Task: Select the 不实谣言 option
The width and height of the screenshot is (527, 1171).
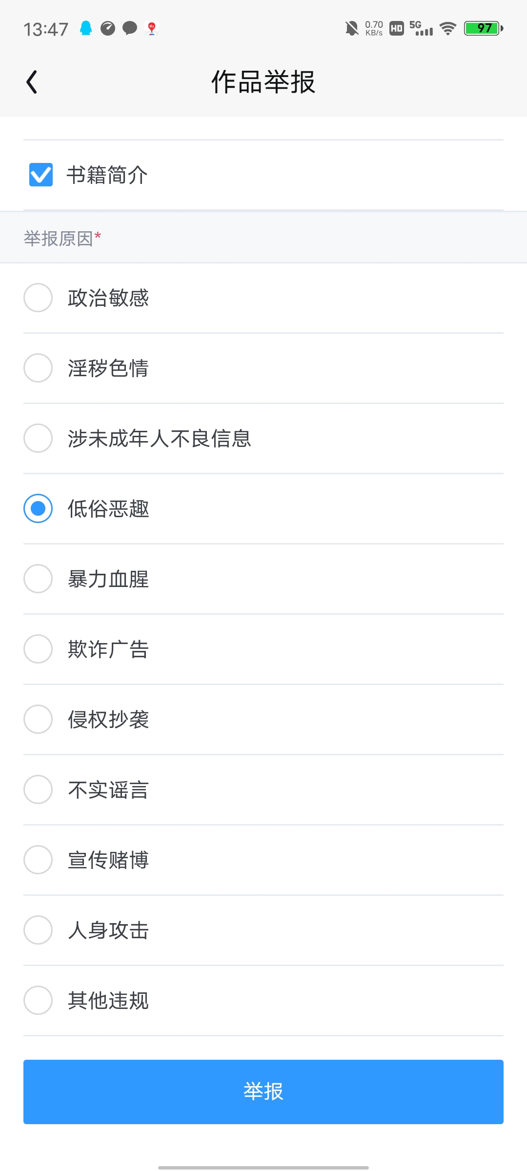Action: 38,789
